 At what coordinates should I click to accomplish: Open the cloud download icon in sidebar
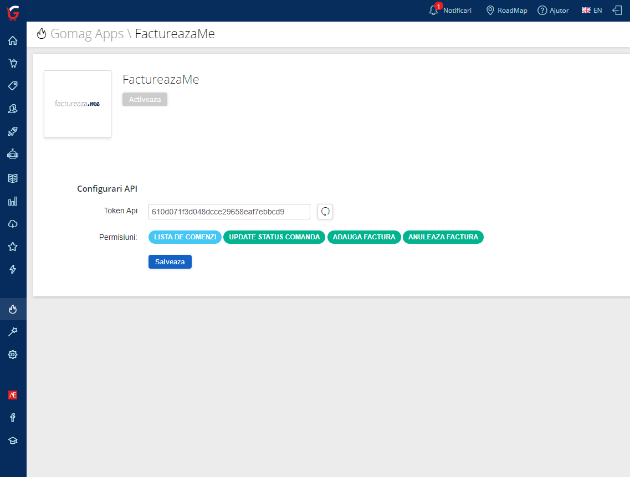[13, 224]
